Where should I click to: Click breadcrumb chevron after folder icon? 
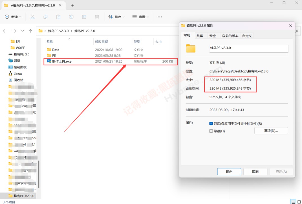pos(45,31)
